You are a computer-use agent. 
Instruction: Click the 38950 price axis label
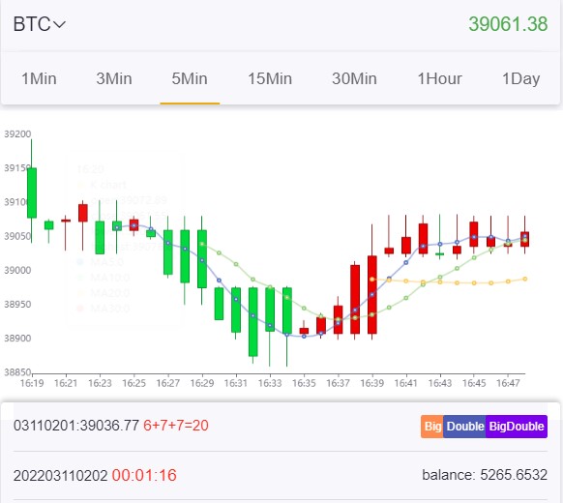pyautogui.click(x=17, y=305)
